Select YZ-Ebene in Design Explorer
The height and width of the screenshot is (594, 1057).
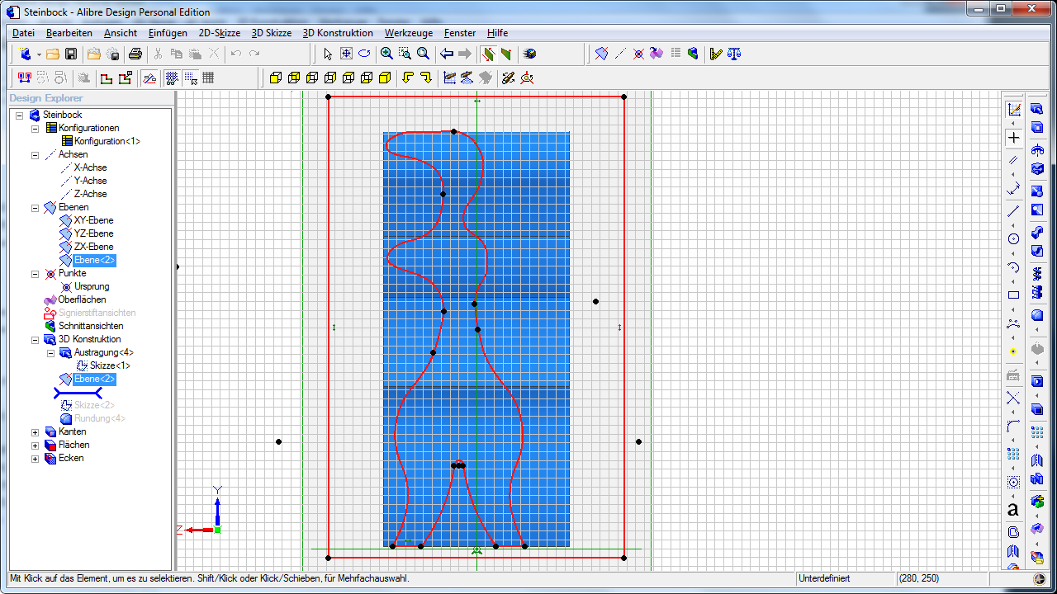[93, 233]
